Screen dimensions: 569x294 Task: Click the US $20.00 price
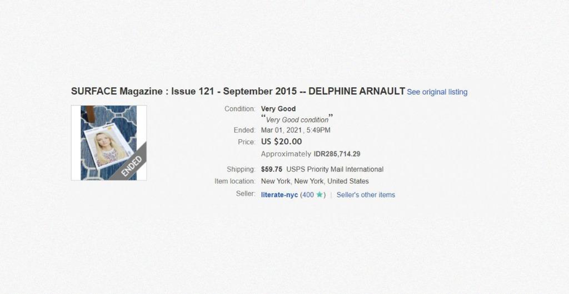click(282, 142)
